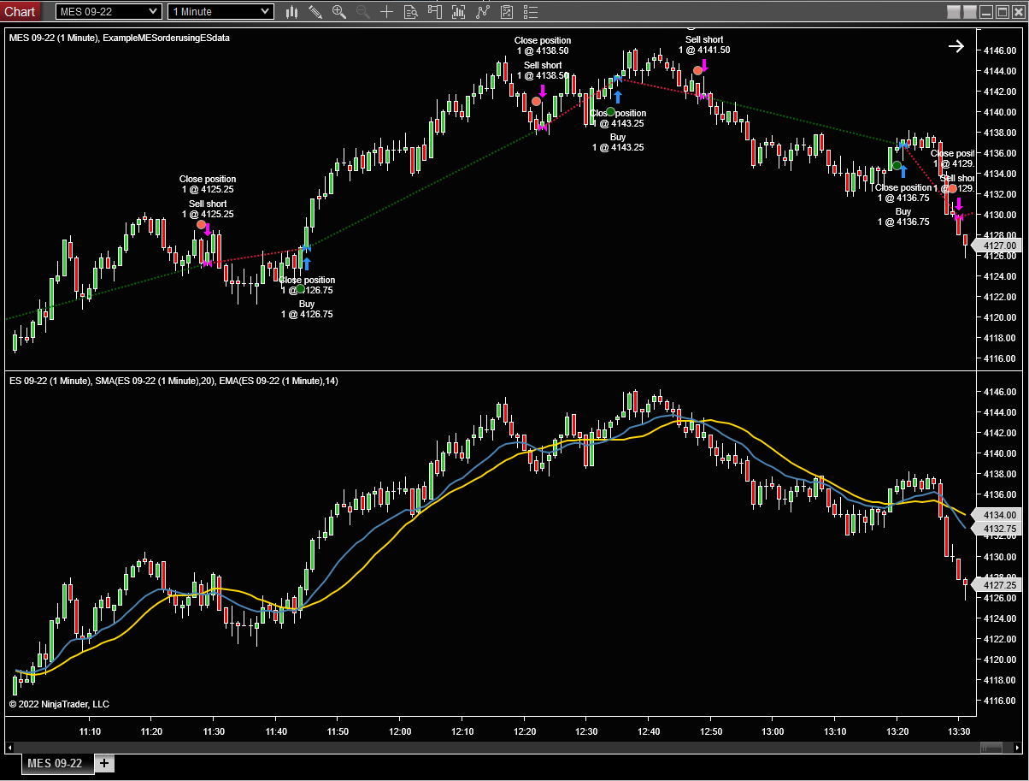Select the 4134.00 SMA price marker
The height and width of the screenshot is (781, 1029).
[998, 515]
